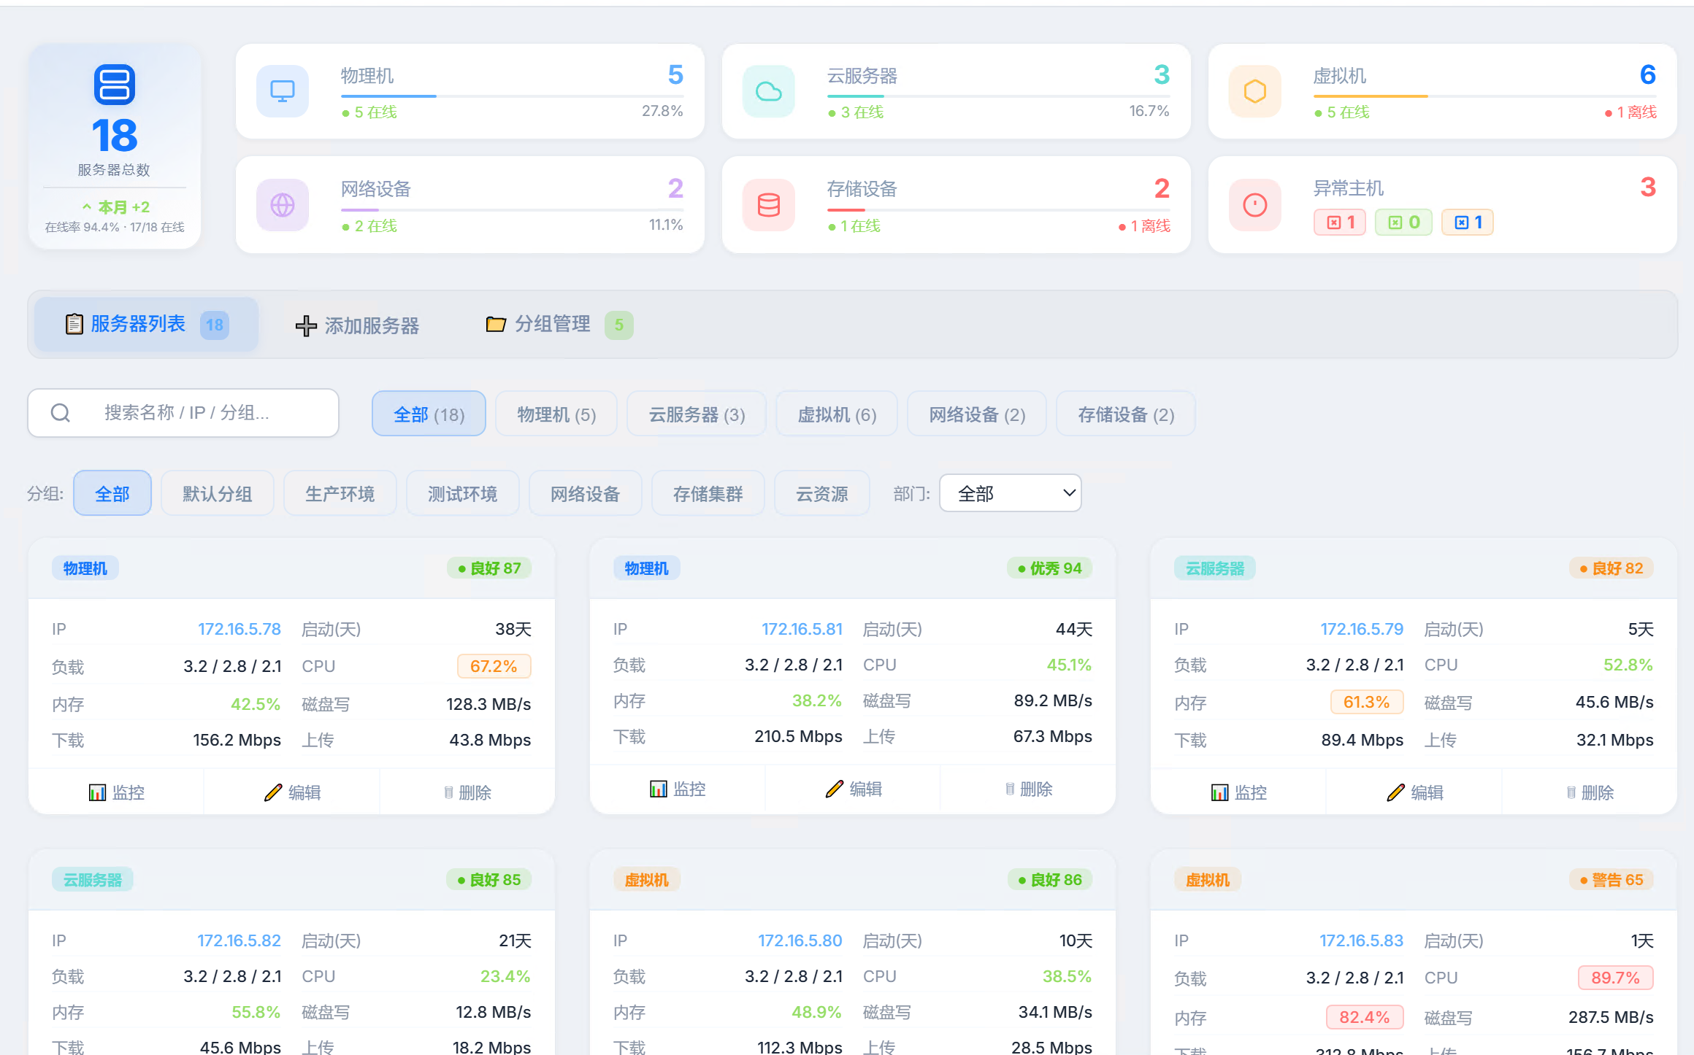Click the 虚拟机 progress bar
Screen dimensions: 1694x1055
pos(1485,96)
